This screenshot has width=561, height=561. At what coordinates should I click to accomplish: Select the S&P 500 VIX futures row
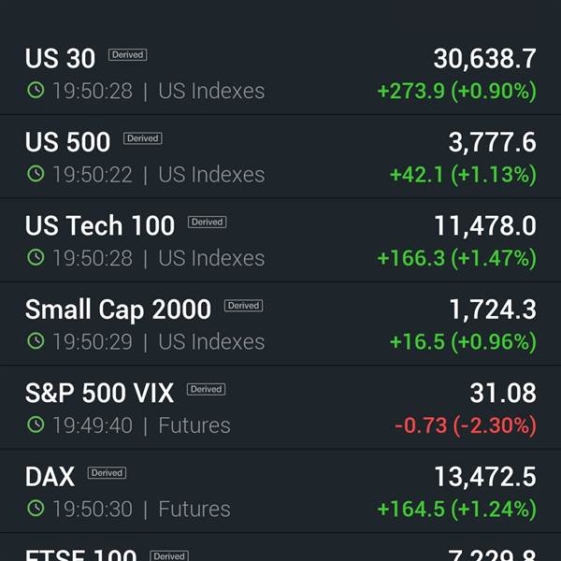click(x=280, y=408)
